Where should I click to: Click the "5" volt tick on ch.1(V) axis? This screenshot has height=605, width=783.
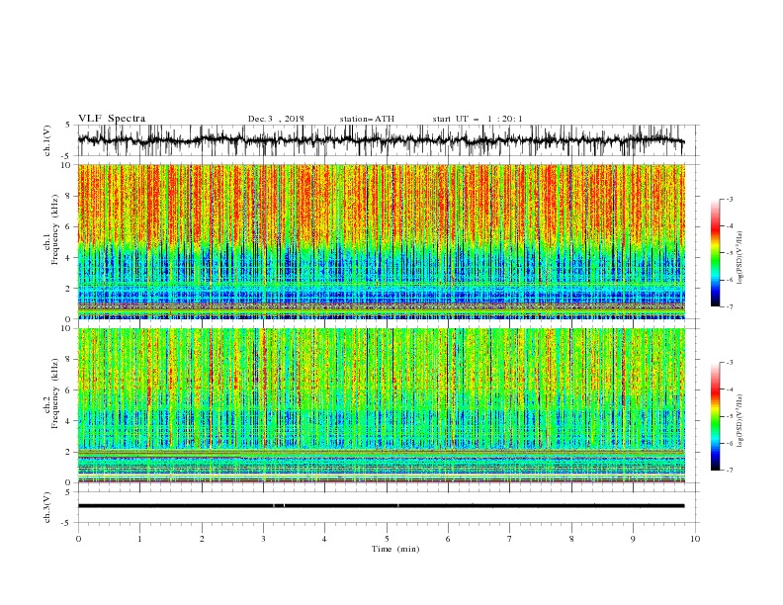pos(69,126)
